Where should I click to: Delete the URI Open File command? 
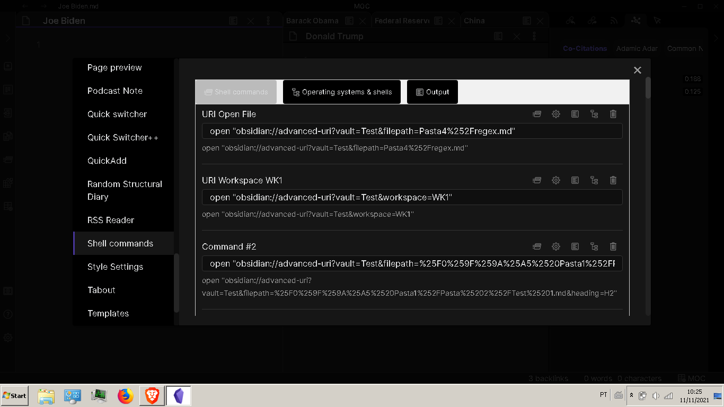(613, 114)
